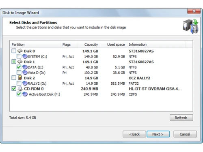
Task: Sort by the Partition column header
Action: click(35, 45)
